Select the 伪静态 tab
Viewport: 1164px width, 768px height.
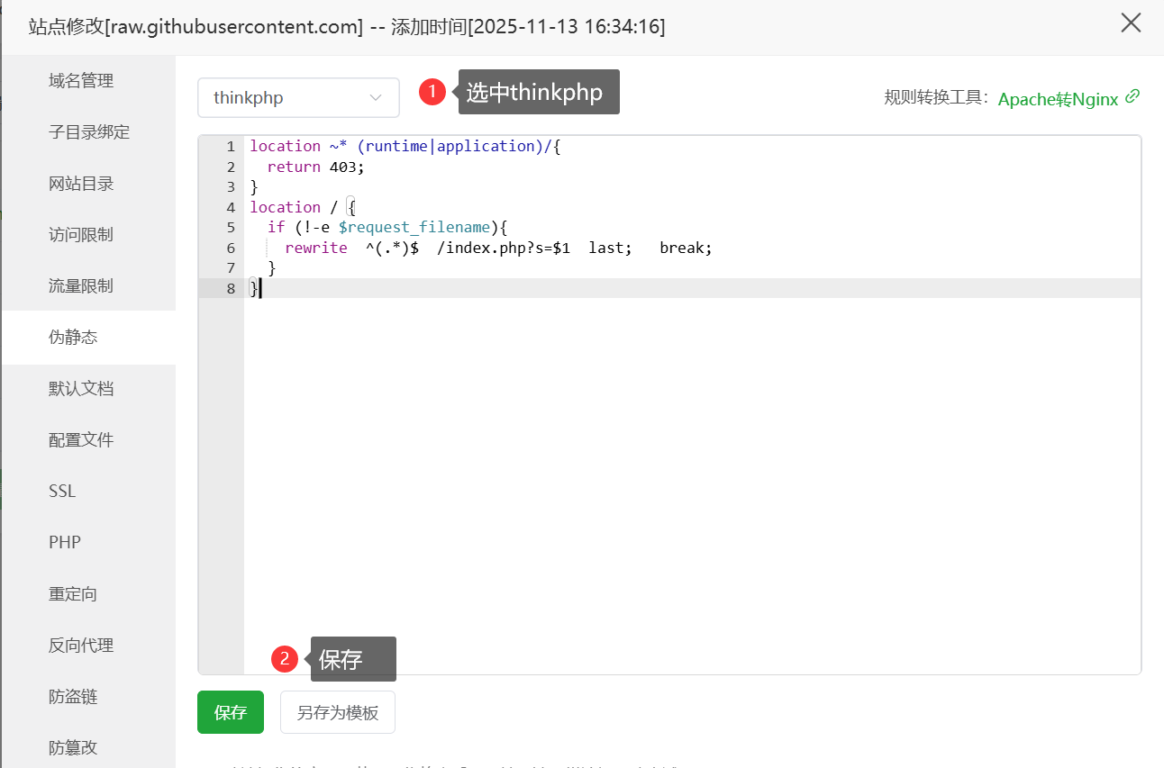(73, 338)
